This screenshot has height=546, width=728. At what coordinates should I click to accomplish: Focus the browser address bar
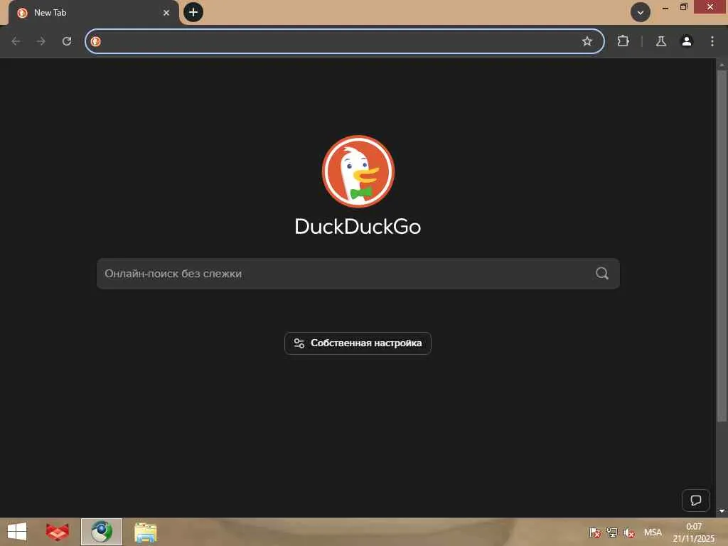click(345, 41)
